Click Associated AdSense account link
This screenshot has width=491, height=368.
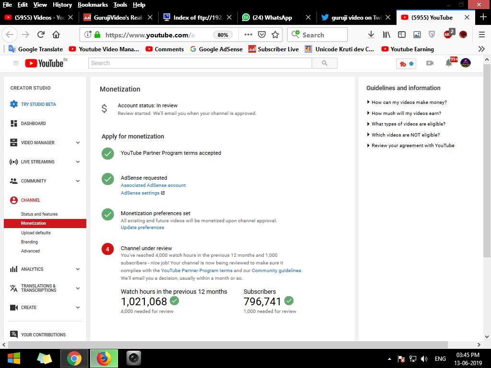pyautogui.click(x=153, y=185)
